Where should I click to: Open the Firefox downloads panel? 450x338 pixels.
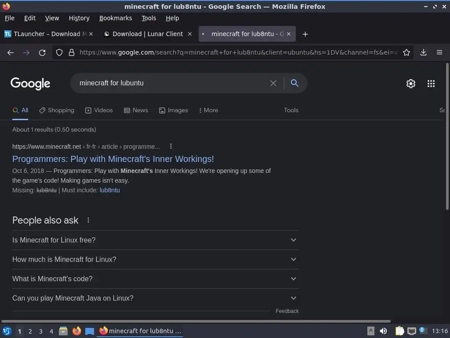(x=423, y=52)
